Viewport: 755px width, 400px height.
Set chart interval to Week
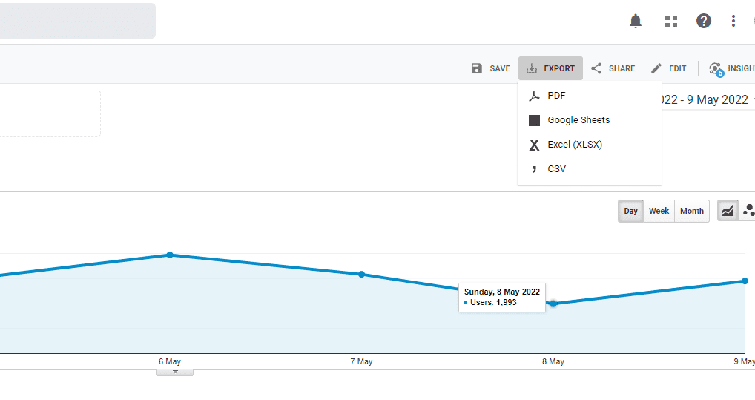click(659, 211)
